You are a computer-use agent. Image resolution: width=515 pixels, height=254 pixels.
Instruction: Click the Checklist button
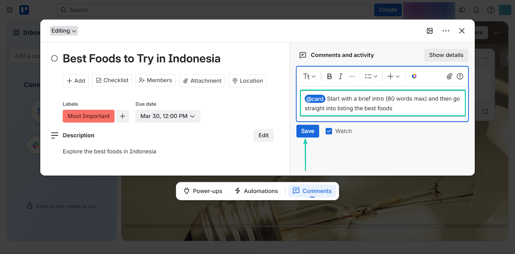[x=112, y=80]
